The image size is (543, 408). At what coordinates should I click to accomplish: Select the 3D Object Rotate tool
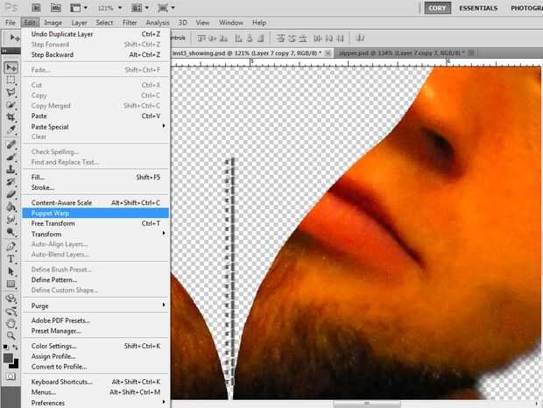[x=11, y=299]
